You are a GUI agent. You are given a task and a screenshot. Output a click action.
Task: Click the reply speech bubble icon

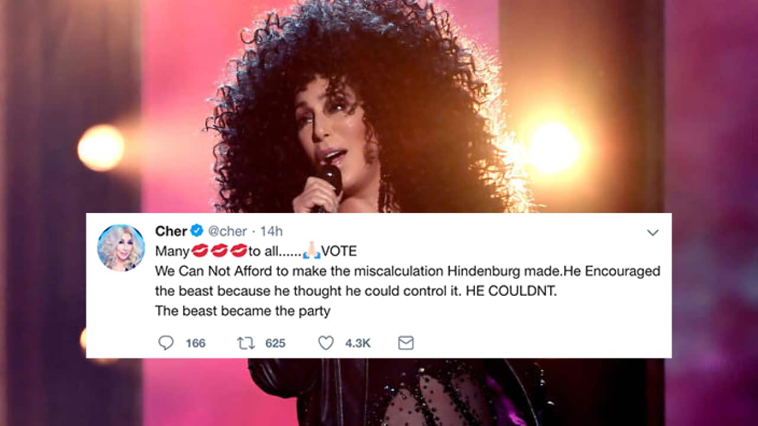(166, 343)
